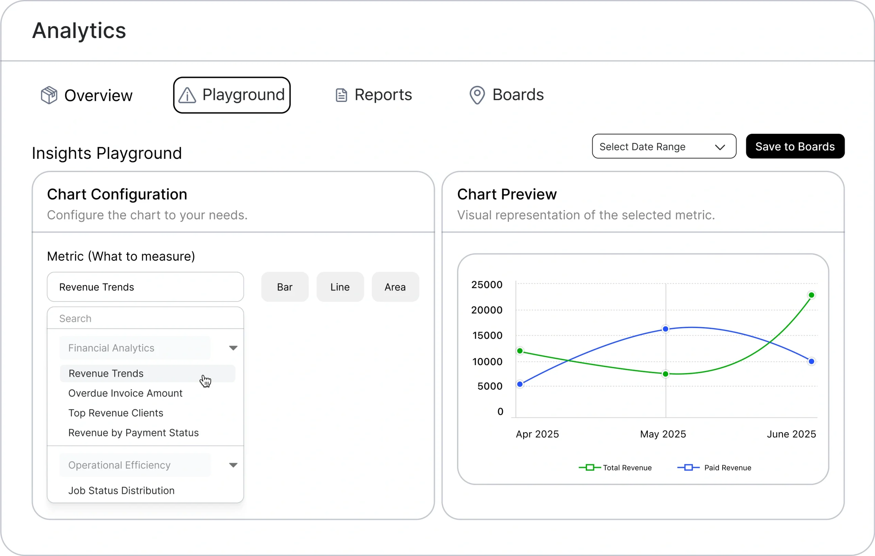
Task: Choose Overdue Invoice Amount metric
Action: pyautogui.click(x=125, y=393)
